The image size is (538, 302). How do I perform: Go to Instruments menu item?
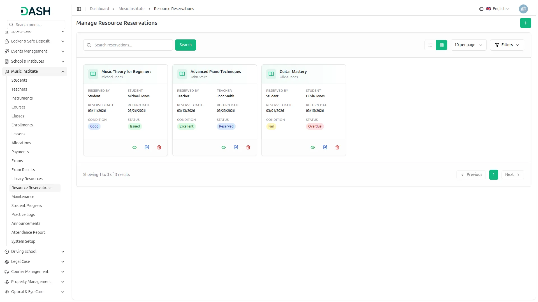point(22,98)
